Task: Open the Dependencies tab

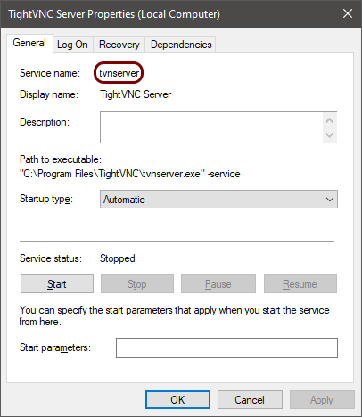Action: pyautogui.click(x=181, y=45)
